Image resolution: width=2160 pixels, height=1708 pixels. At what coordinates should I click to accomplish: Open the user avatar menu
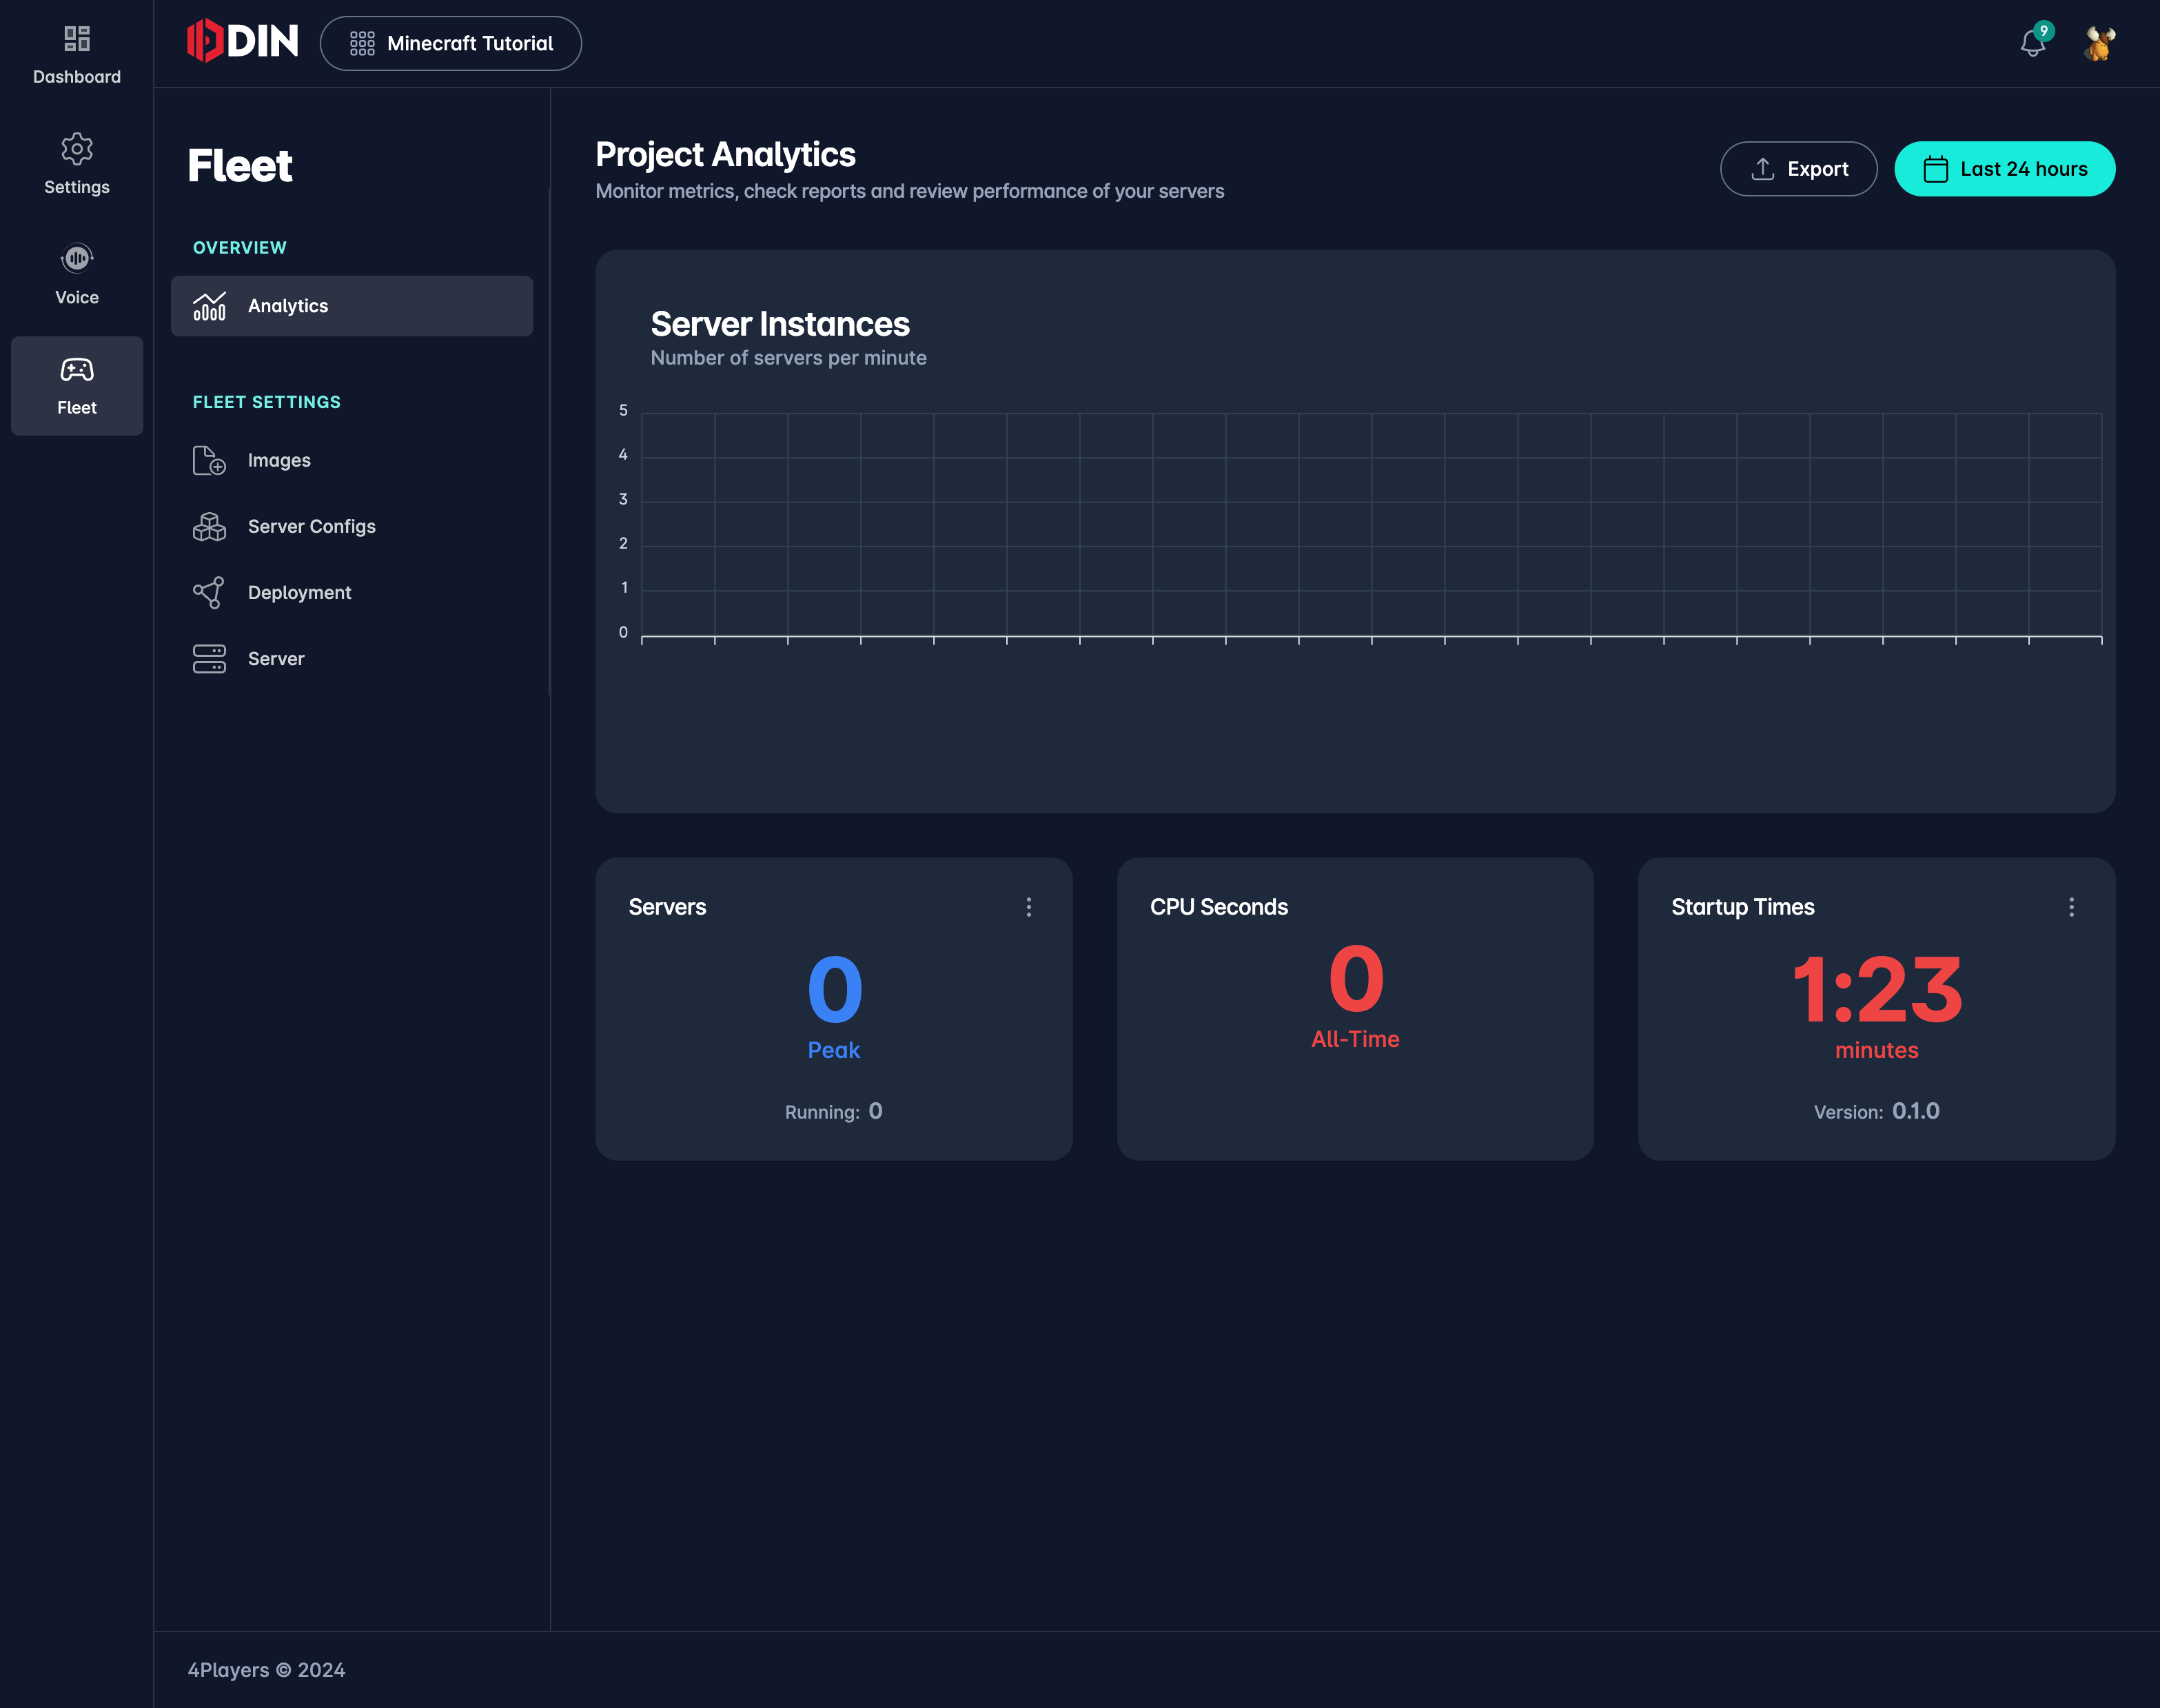click(x=2100, y=43)
